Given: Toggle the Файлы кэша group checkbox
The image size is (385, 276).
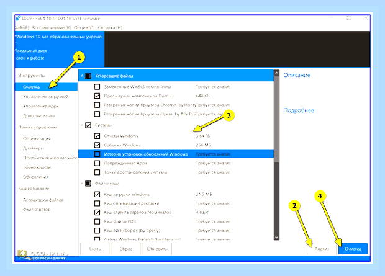Looking at the screenshot, I should coord(88,183).
